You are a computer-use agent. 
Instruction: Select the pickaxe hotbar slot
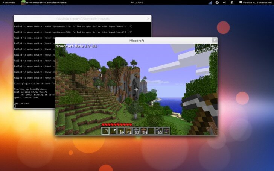tap(105, 131)
